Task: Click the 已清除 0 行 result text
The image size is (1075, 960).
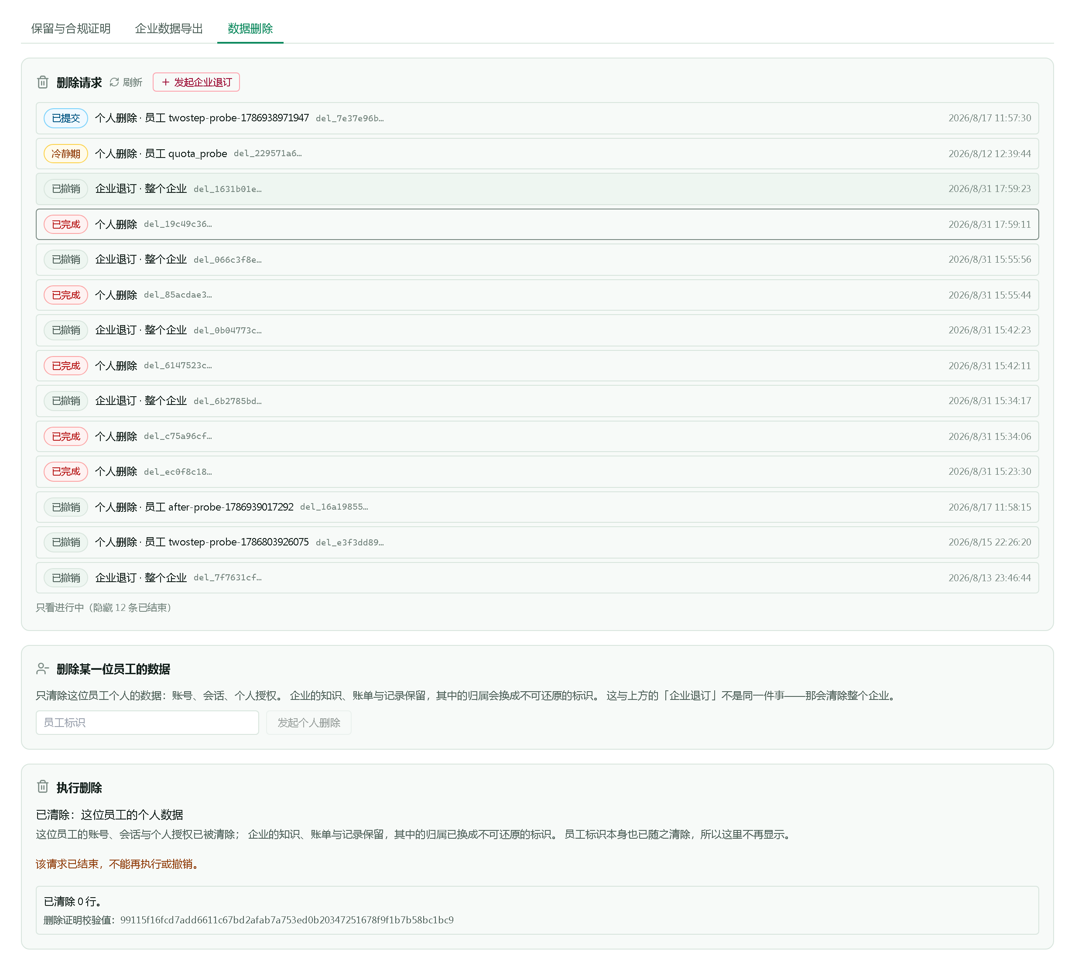Action: [72, 902]
